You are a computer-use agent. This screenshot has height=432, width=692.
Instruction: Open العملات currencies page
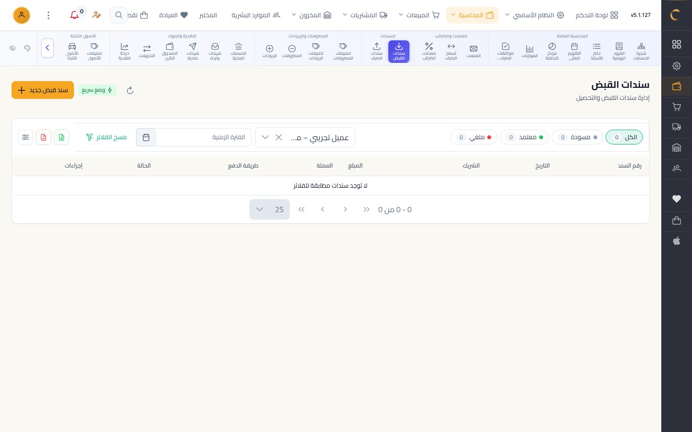click(473, 51)
